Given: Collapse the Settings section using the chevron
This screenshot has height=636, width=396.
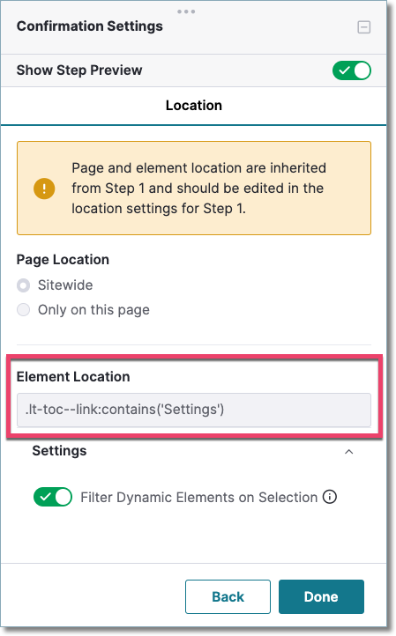Looking at the screenshot, I should (349, 451).
